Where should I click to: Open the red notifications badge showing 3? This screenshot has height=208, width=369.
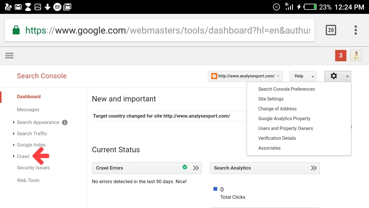pyautogui.click(x=340, y=55)
